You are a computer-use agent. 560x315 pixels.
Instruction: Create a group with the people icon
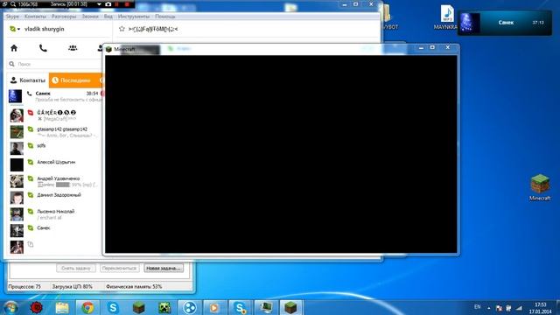(x=73, y=48)
